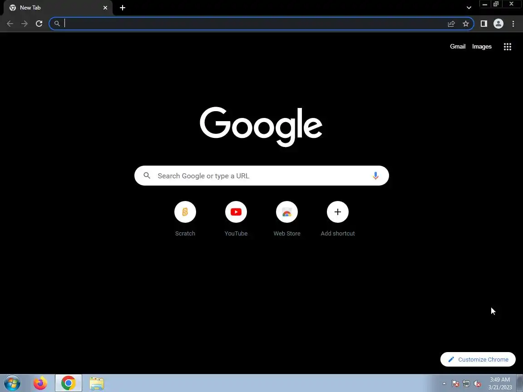Click the Google logo
The width and height of the screenshot is (523, 392).
pos(261,126)
